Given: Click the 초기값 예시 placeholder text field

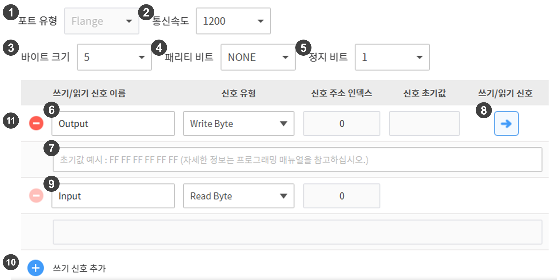Looking at the screenshot, I should pyautogui.click(x=297, y=160).
